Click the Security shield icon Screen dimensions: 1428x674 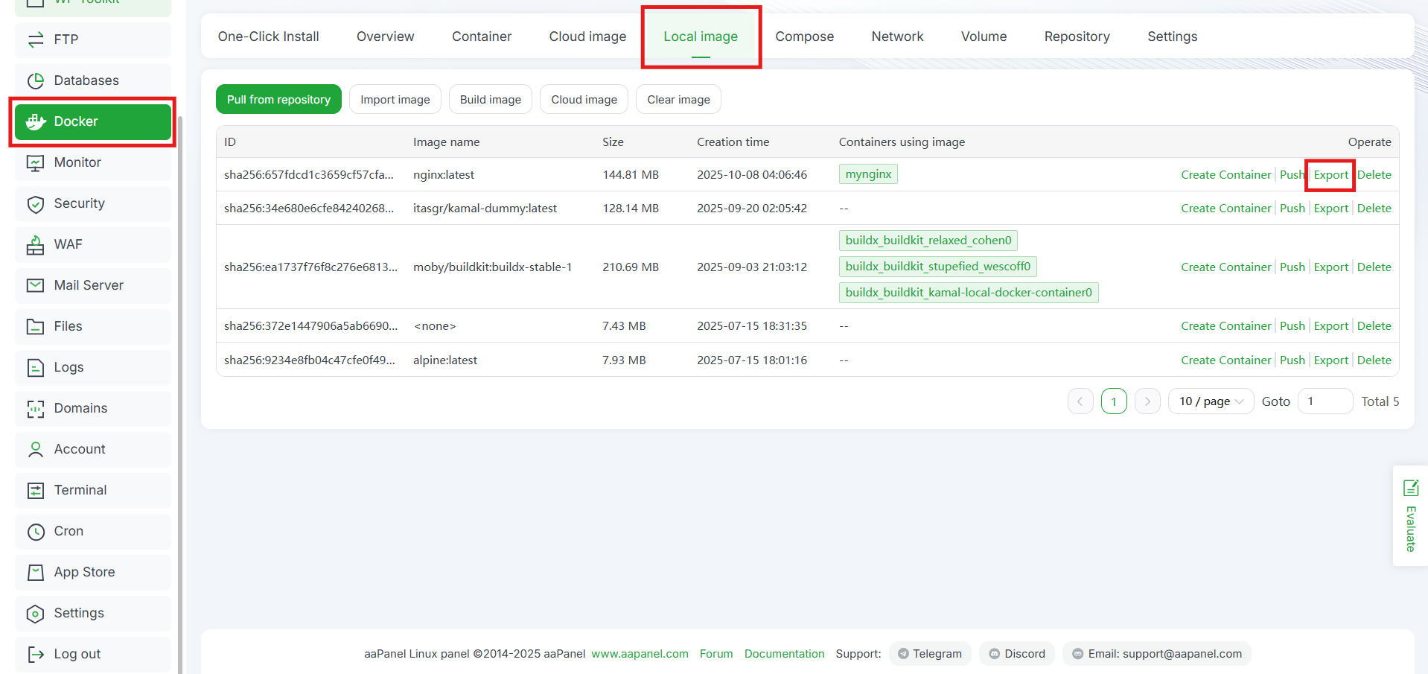tap(36, 203)
